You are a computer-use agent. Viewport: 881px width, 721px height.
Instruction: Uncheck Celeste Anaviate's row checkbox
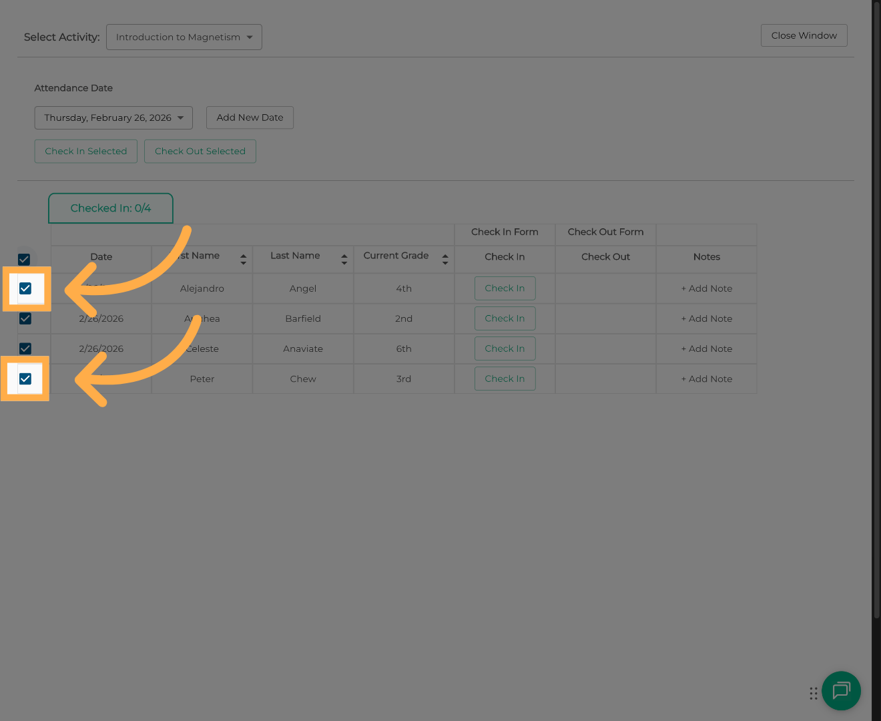(x=25, y=348)
